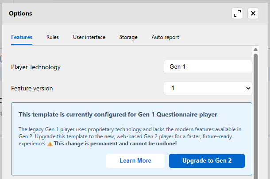
Task: Click the scrollbar up arrow
Action: coord(255,49)
